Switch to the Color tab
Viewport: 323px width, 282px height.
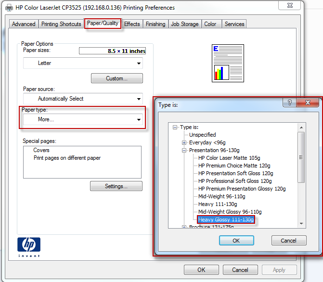tap(210, 24)
